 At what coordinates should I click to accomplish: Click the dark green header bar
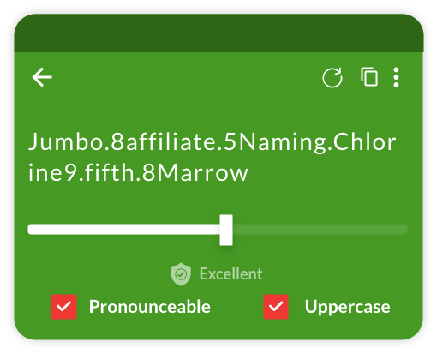(218, 33)
